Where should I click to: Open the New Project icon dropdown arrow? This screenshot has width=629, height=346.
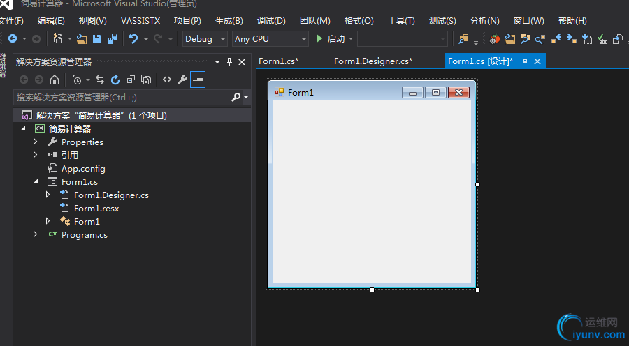[x=69, y=39]
